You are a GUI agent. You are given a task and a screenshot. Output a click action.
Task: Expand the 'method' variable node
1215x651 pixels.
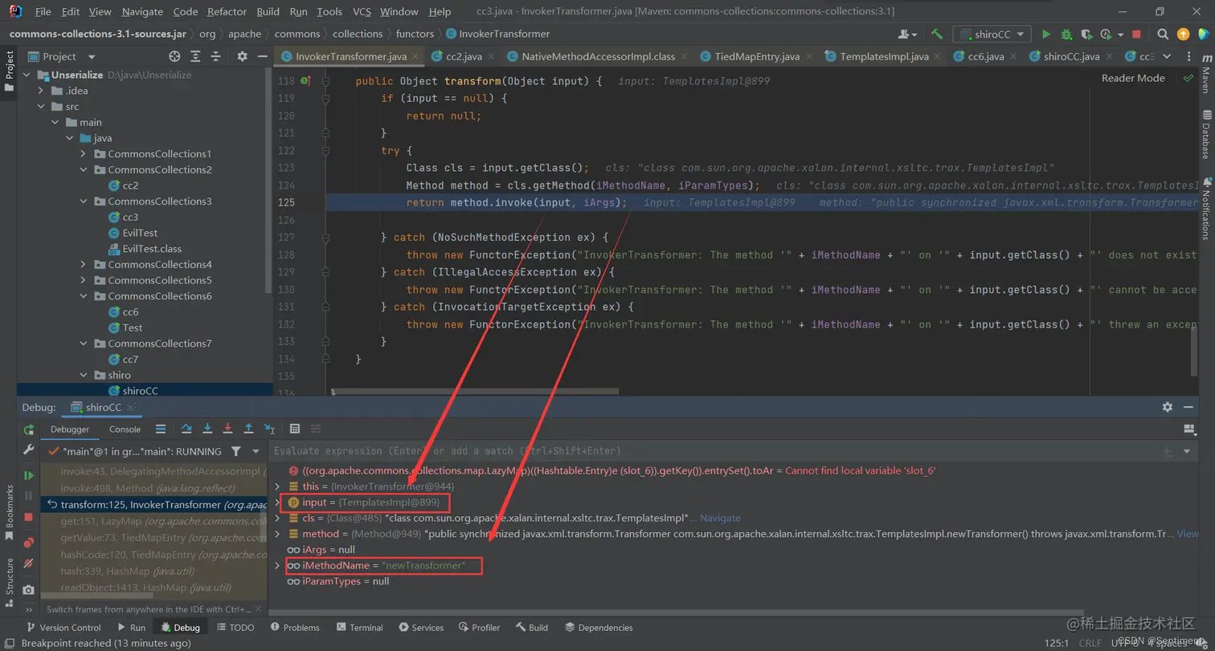click(x=277, y=534)
